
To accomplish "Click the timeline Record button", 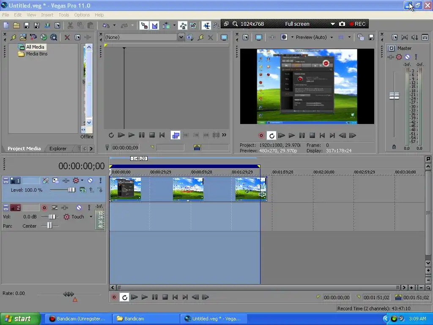I will click(114, 297).
